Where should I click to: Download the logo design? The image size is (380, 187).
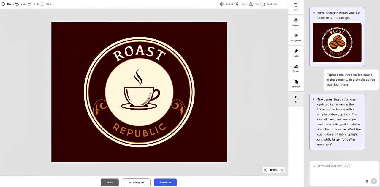[x=165, y=183]
